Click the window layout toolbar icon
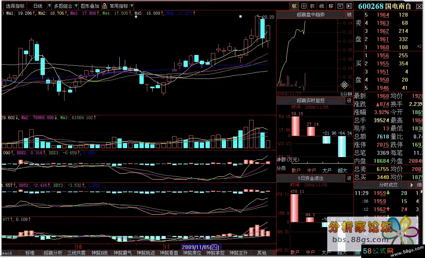The image size is (425, 258). [340, 6]
